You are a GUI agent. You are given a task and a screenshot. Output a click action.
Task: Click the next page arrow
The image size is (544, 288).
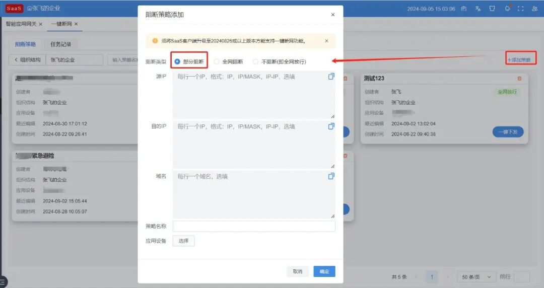pos(448,277)
